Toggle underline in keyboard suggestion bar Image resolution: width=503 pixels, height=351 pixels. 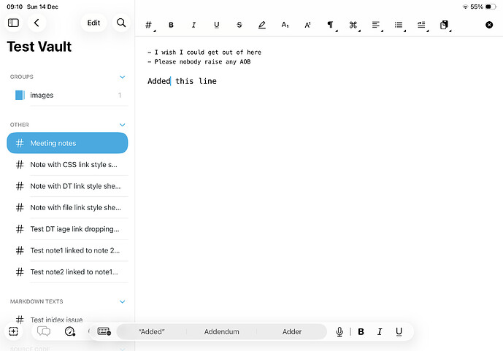point(399,331)
